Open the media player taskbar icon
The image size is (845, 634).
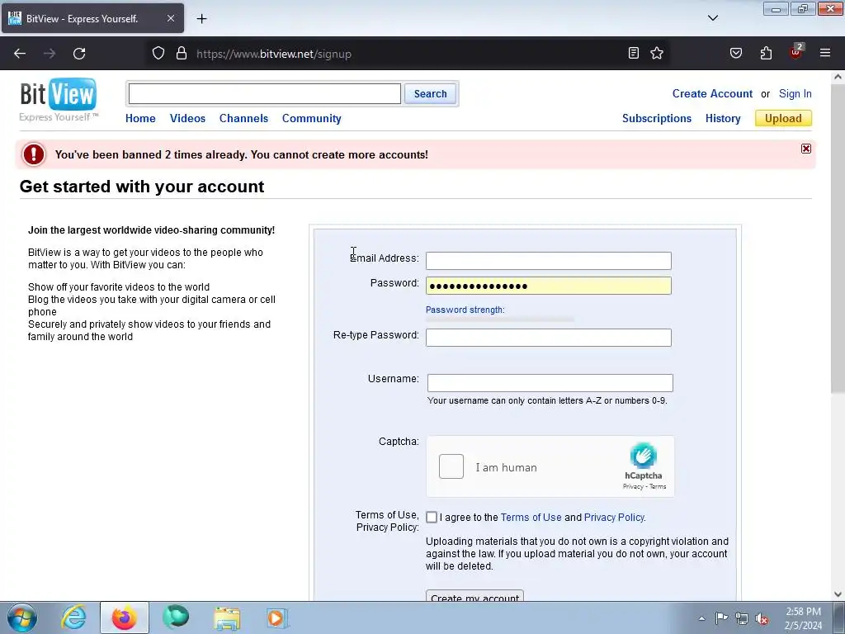tap(277, 617)
